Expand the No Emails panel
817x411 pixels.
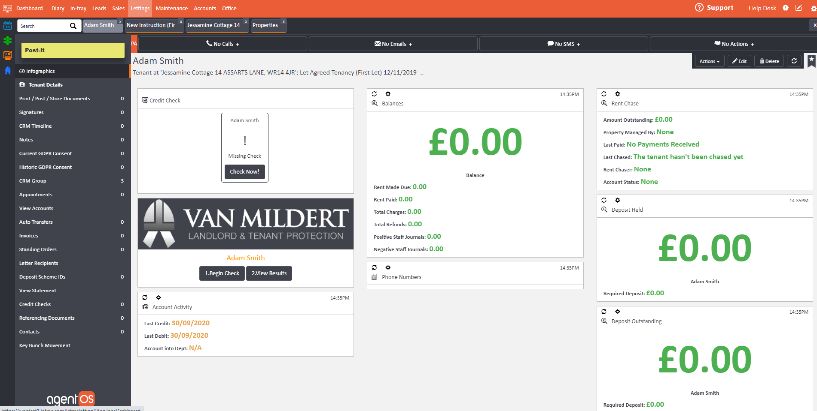click(393, 44)
